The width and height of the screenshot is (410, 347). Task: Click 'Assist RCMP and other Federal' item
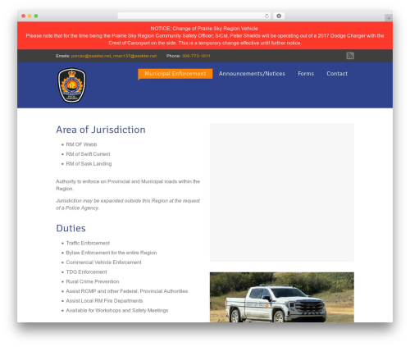127,291
